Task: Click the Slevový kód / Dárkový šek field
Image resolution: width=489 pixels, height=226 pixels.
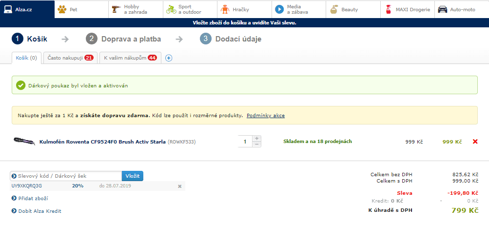Action: pyautogui.click(x=66, y=176)
